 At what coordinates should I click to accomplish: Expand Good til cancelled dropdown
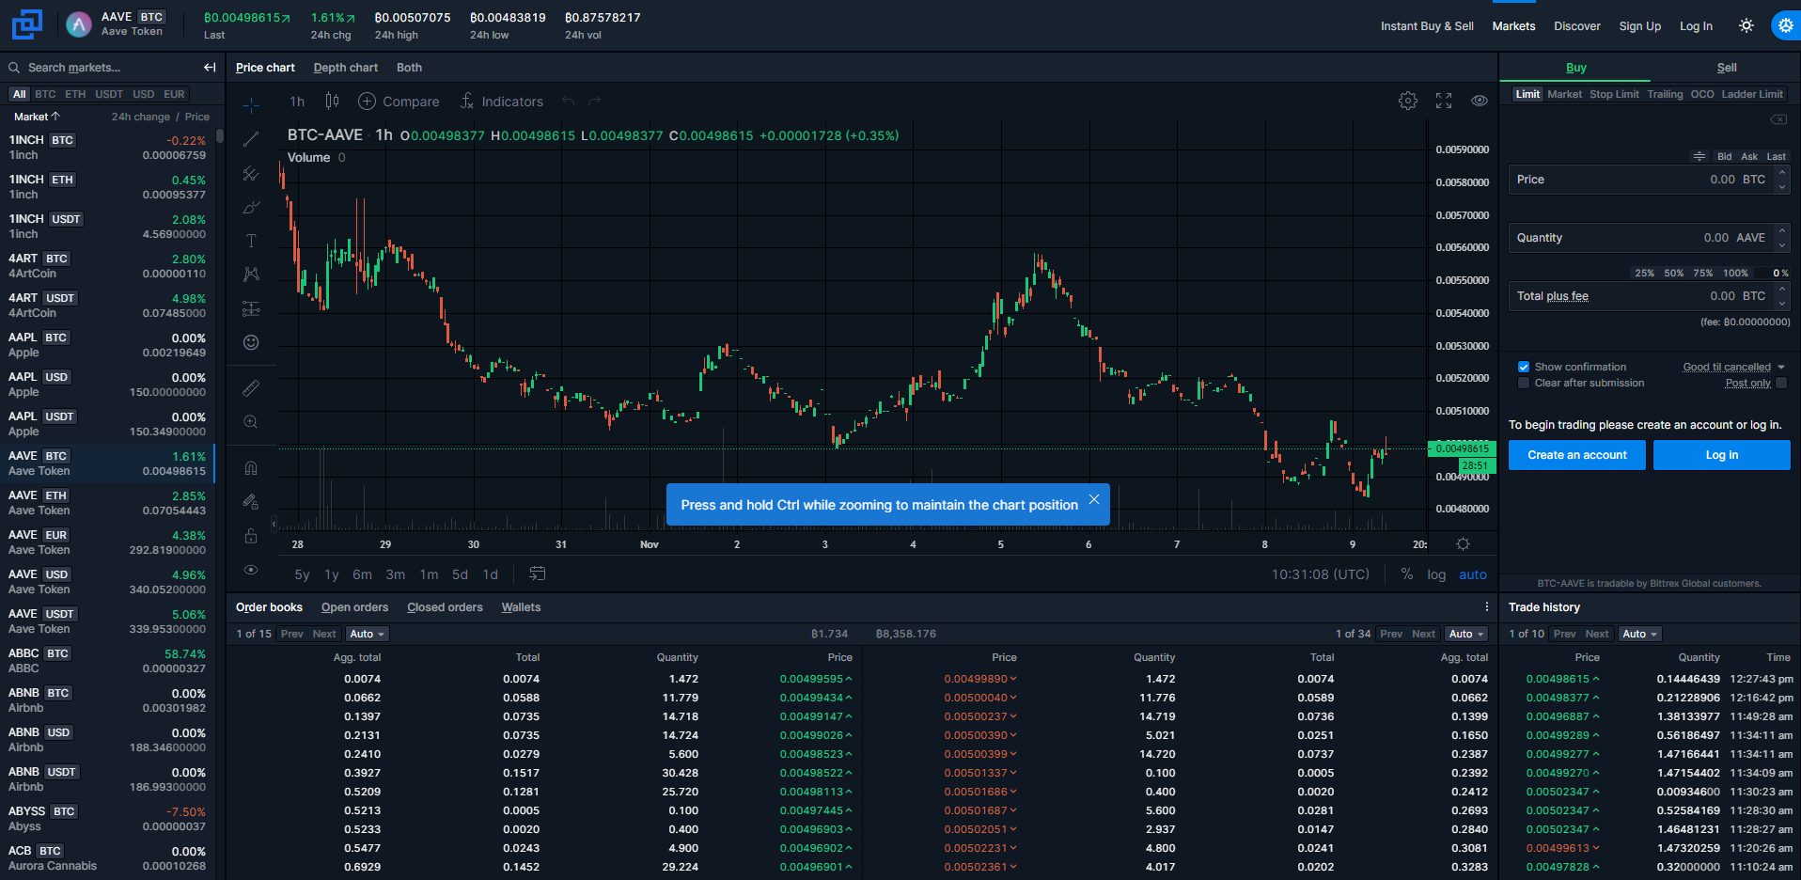pos(1733,367)
